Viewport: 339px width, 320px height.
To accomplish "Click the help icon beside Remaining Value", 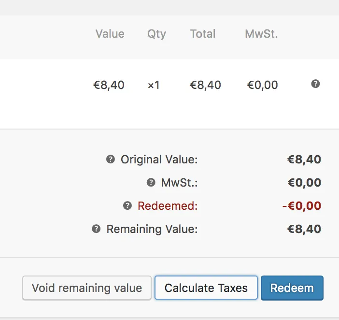I will pos(96,229).
